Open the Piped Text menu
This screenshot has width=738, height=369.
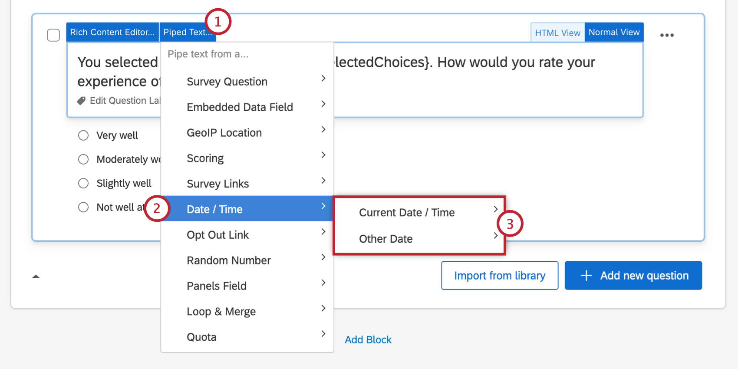pos(187,32)
